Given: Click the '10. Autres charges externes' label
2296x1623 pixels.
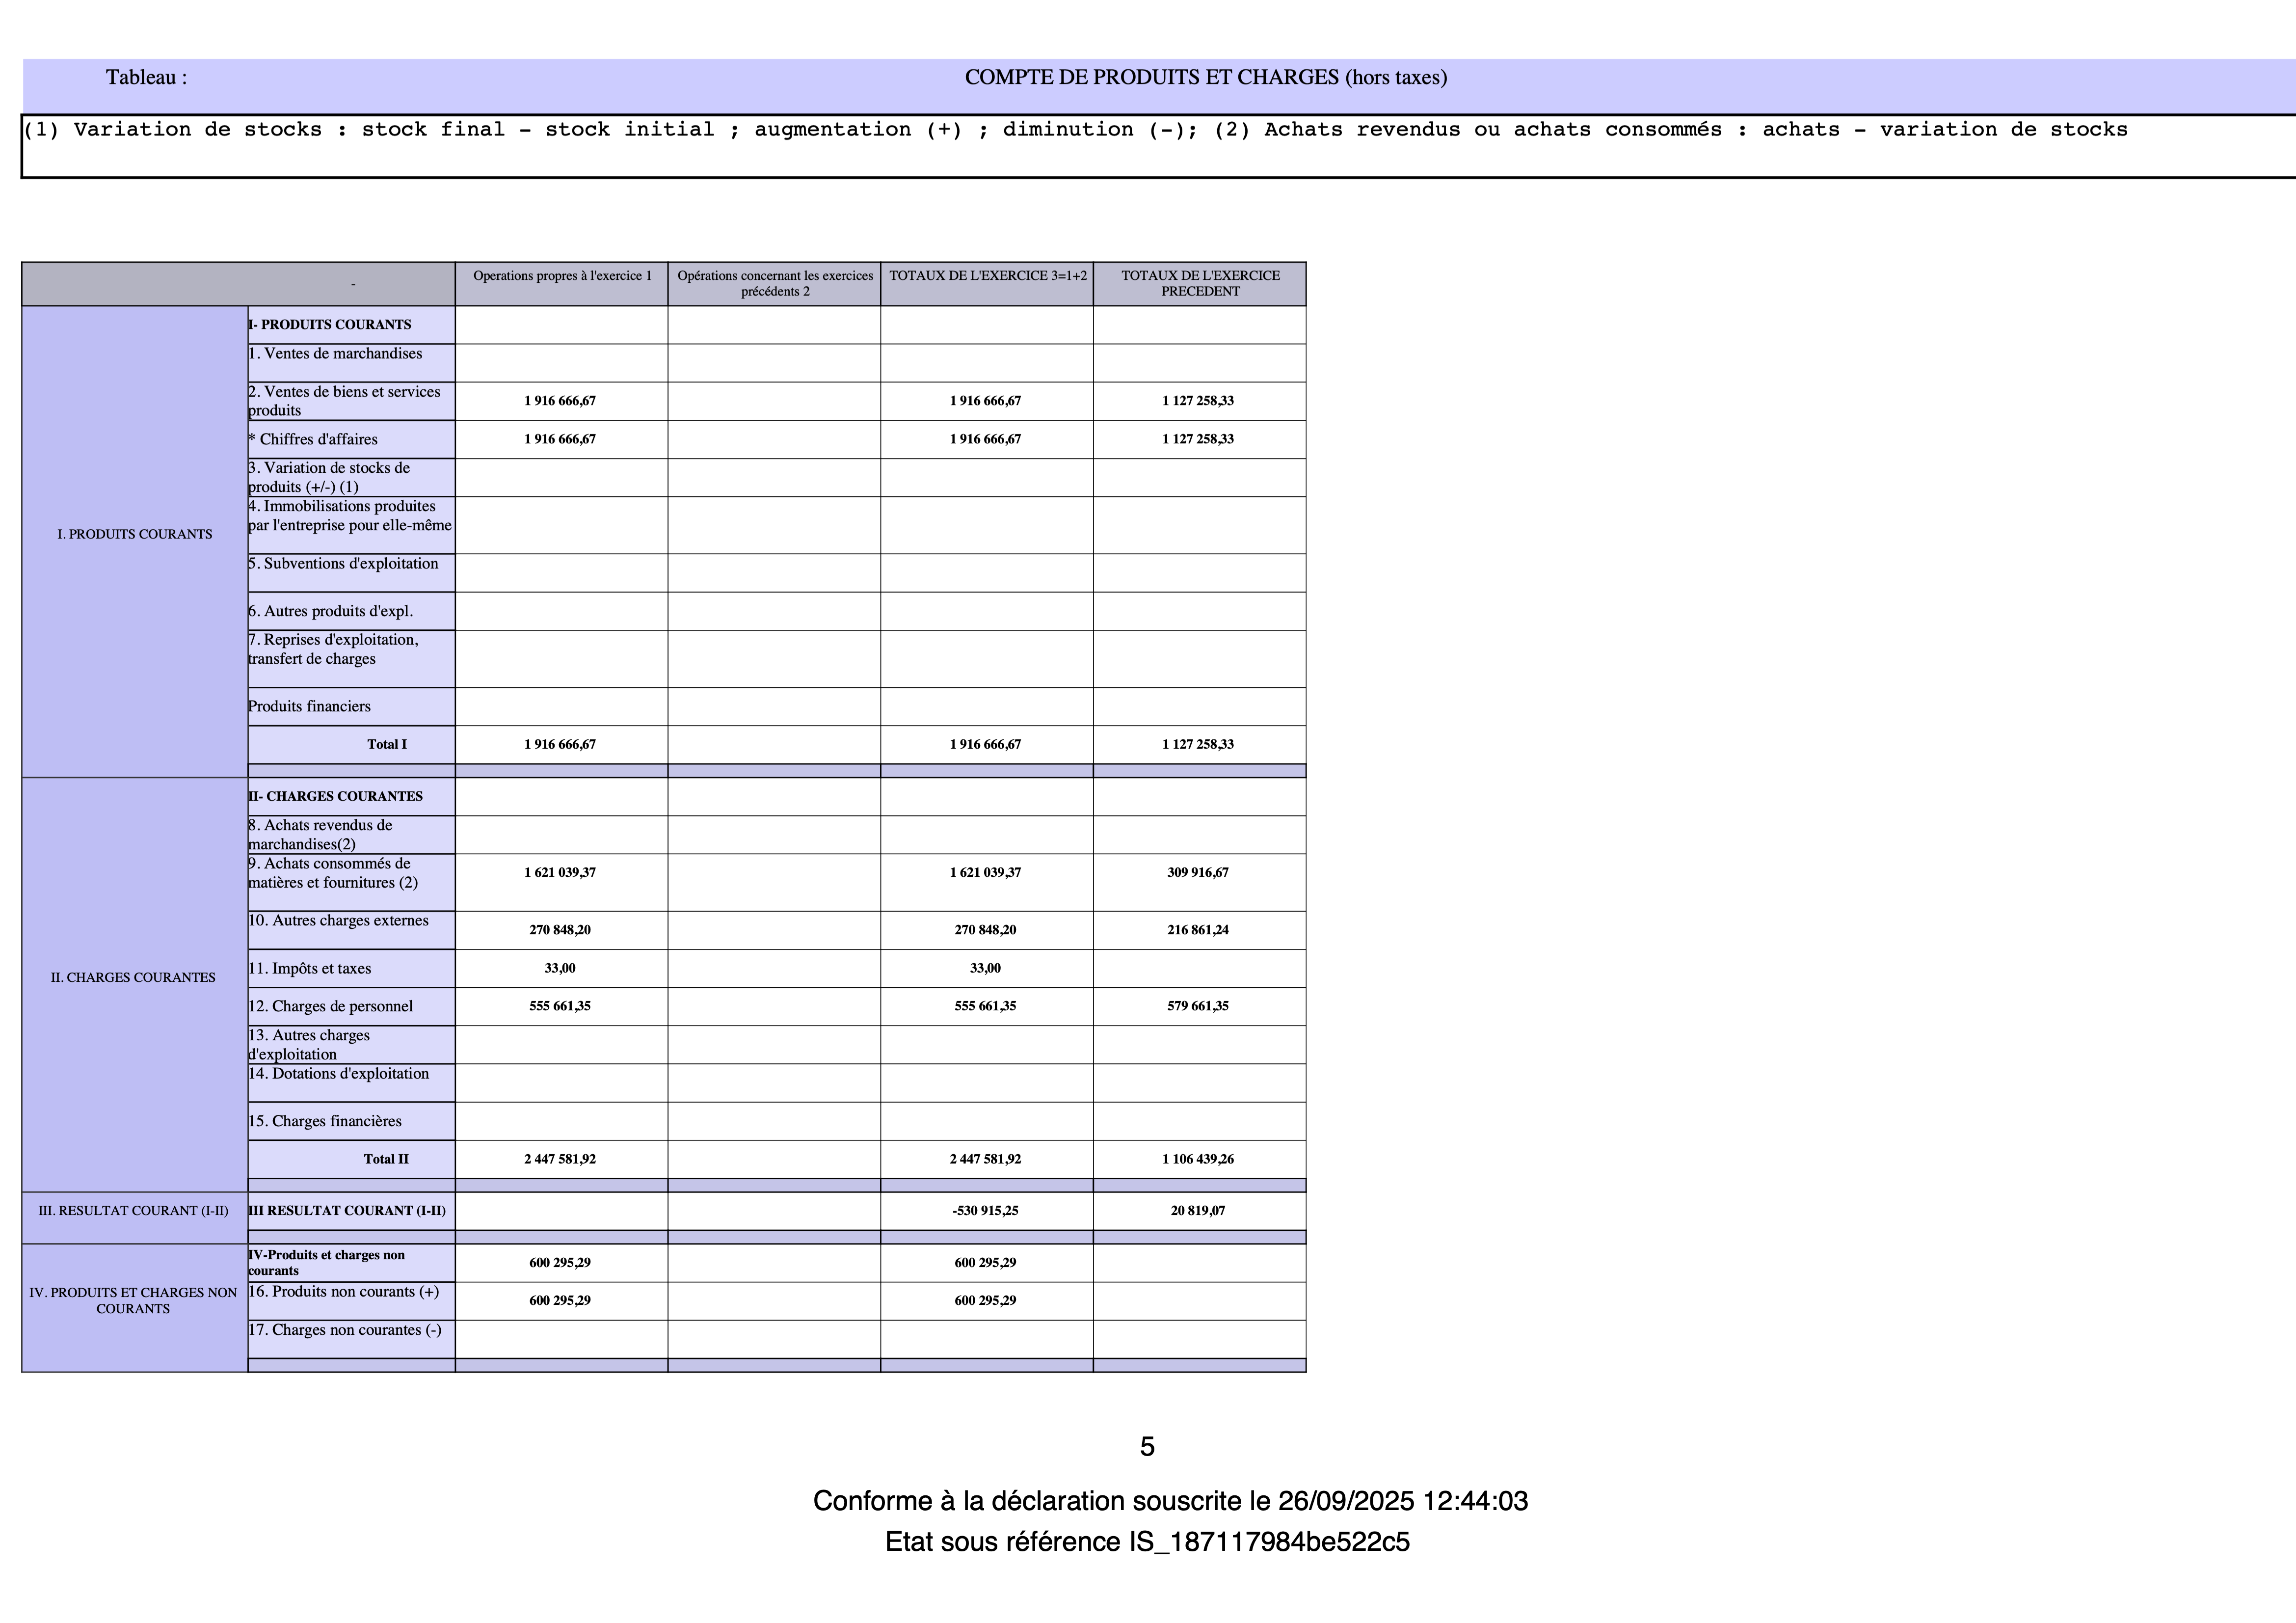Looking at the screenshot, I should pos(339,921).
